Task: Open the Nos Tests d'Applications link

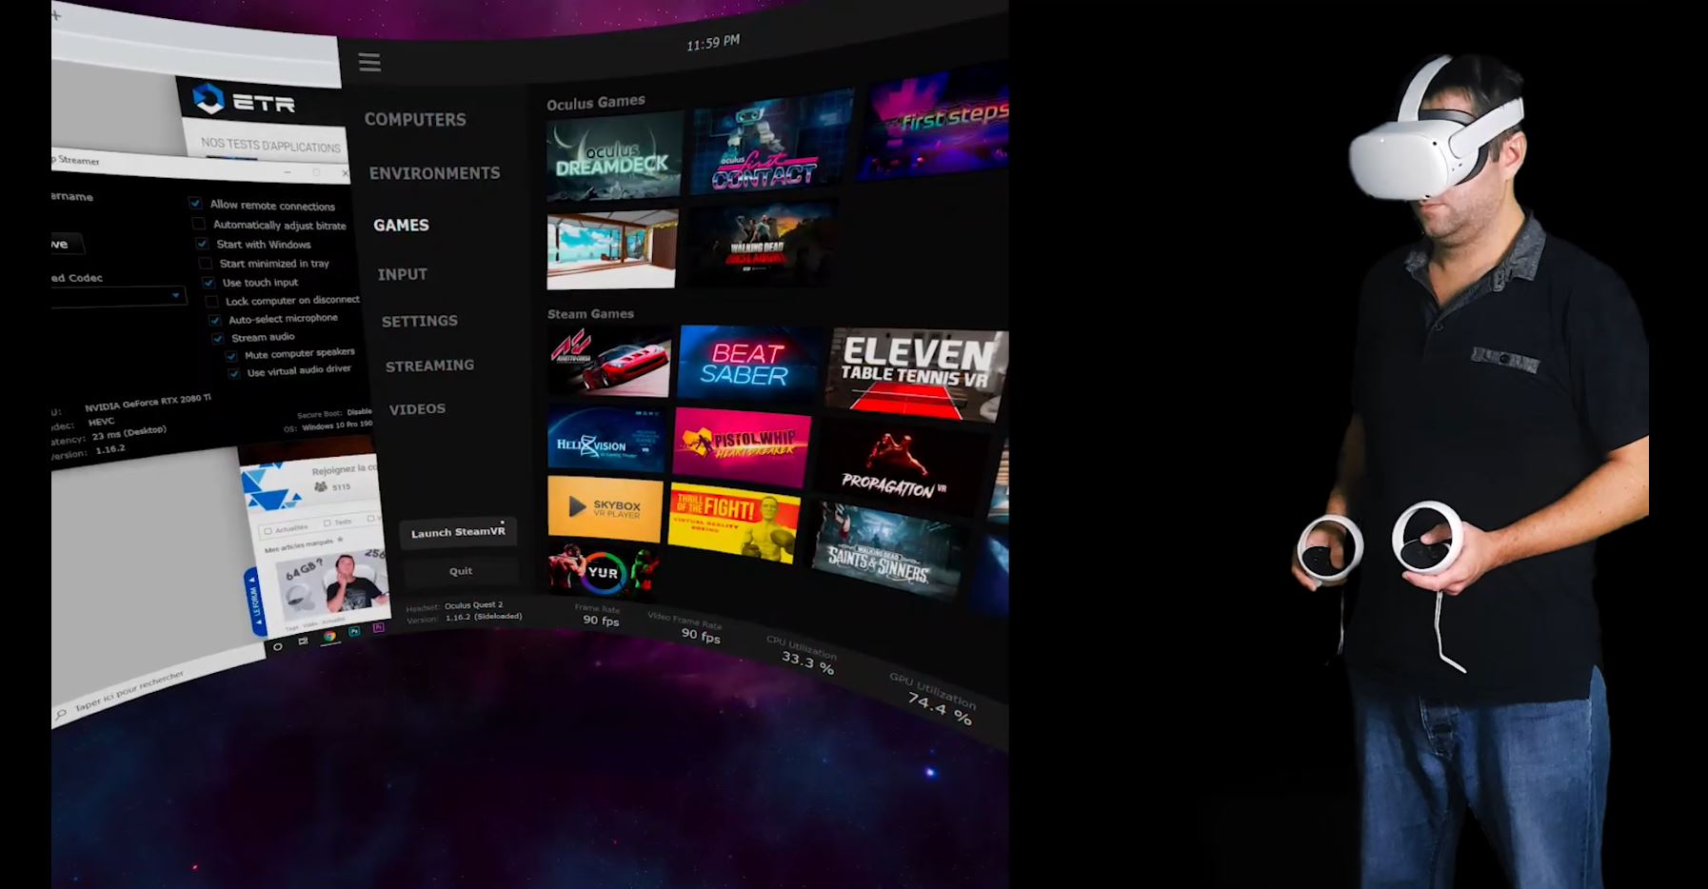Action: (270, 146)
